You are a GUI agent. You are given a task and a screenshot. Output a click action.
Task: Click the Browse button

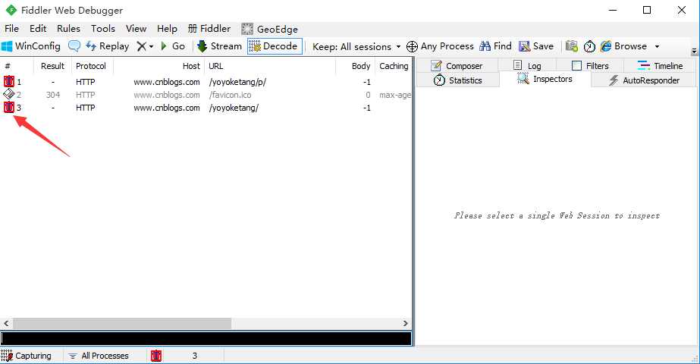point(623,46)
